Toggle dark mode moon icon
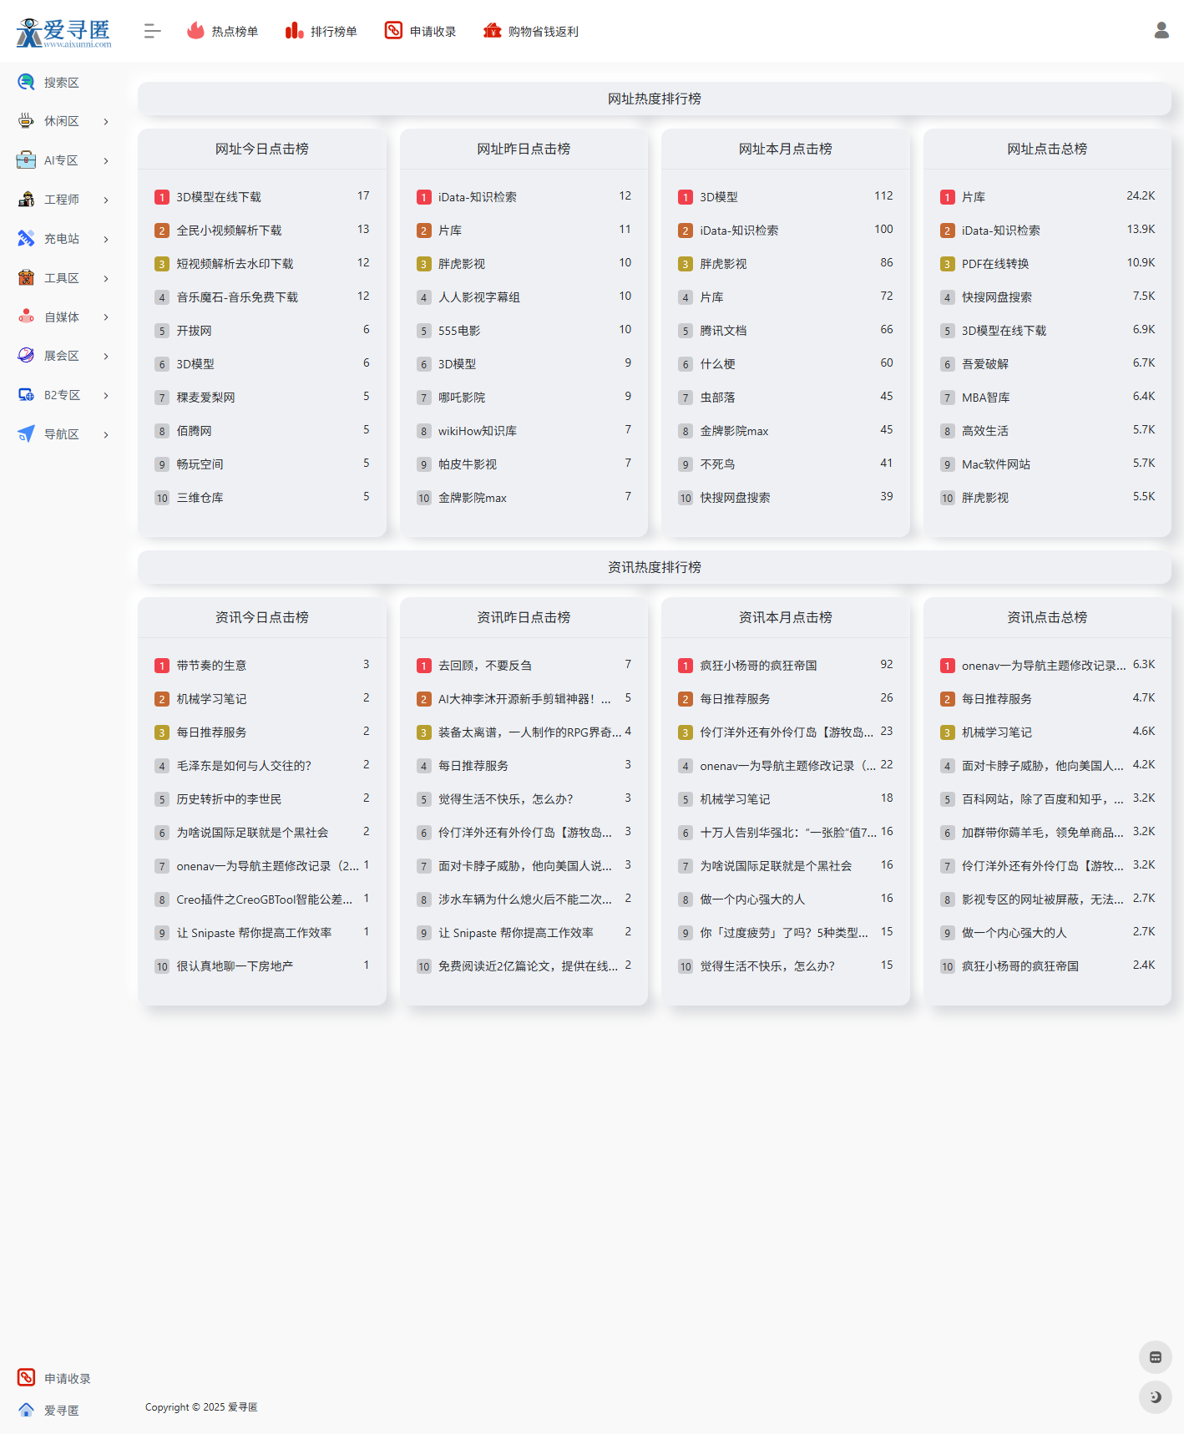Viewport: 1184px width, 1434px height. point(1156,1397)
